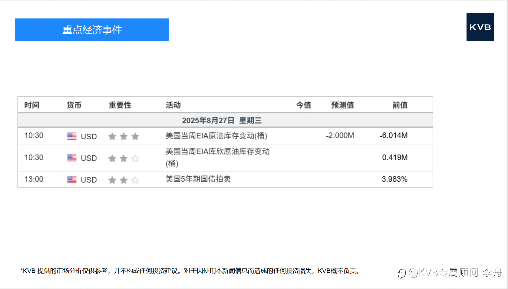
Task: Click the 10:30 time of EIA库欣 row
Action: point(34,157)
